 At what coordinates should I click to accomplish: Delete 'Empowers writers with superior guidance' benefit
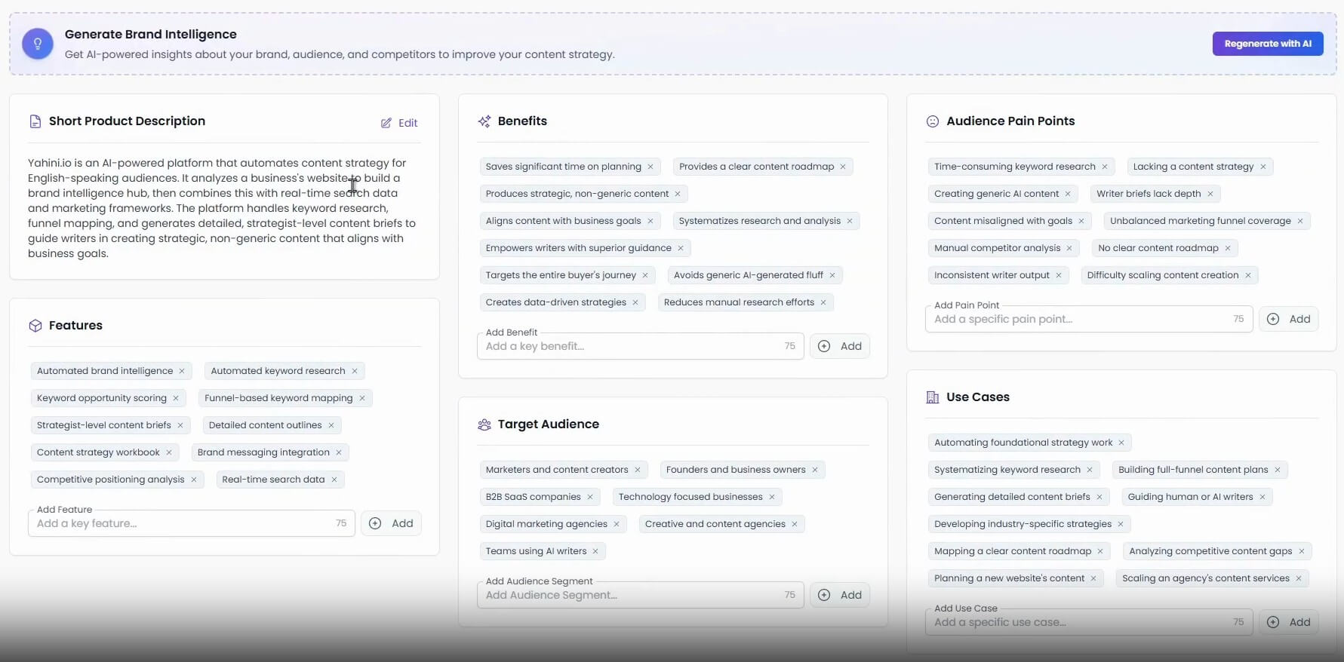tap(681, 248)
